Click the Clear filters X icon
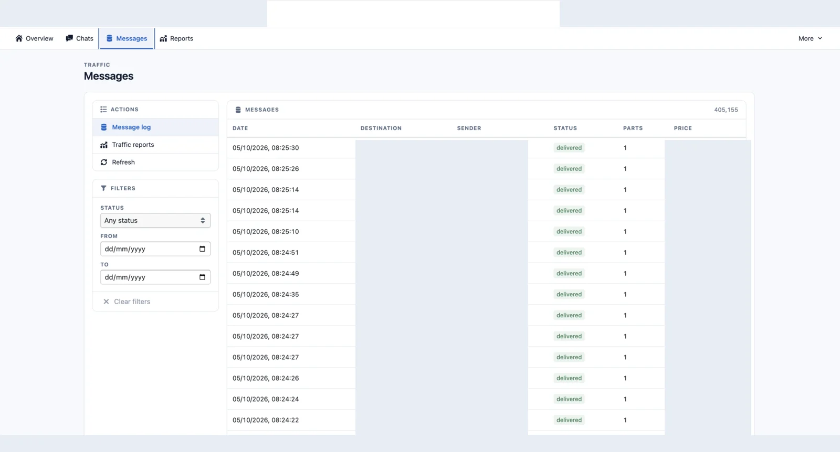 [106, 302]
